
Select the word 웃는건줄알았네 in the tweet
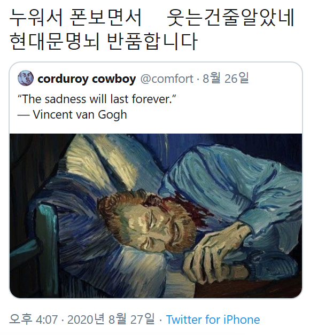[x=230, y=18]
